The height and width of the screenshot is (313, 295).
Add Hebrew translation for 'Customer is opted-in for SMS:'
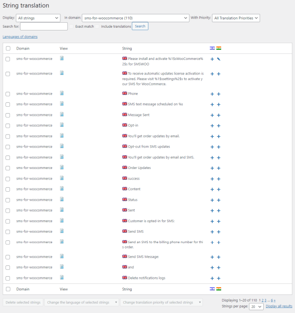coord(212,221)
